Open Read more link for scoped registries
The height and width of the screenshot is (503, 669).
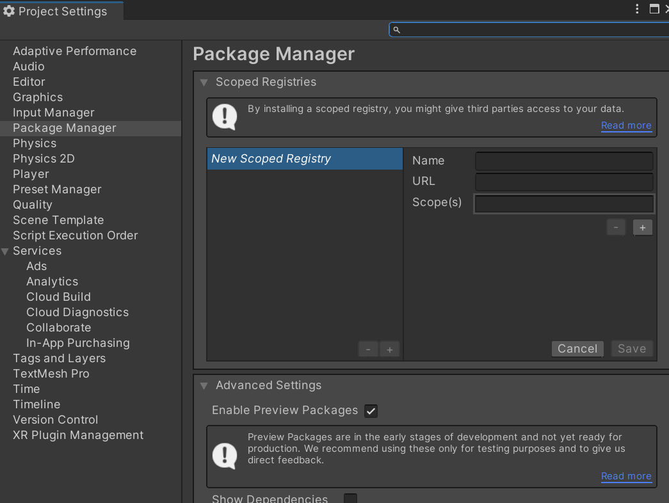coord(626,125)
